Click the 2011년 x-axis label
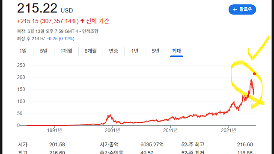The image size is (274, 154). point(170,130)
